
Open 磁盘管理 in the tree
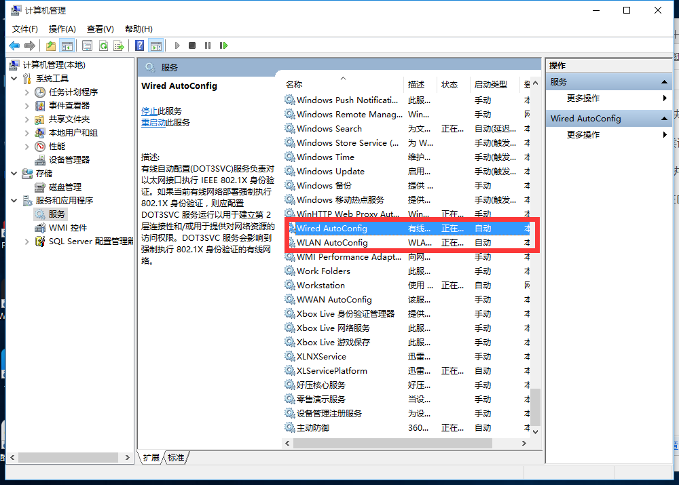click(65, 187)
